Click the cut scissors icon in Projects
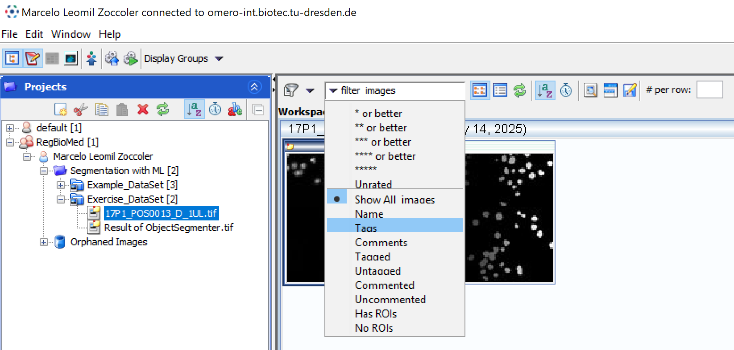 click(81, 110)
